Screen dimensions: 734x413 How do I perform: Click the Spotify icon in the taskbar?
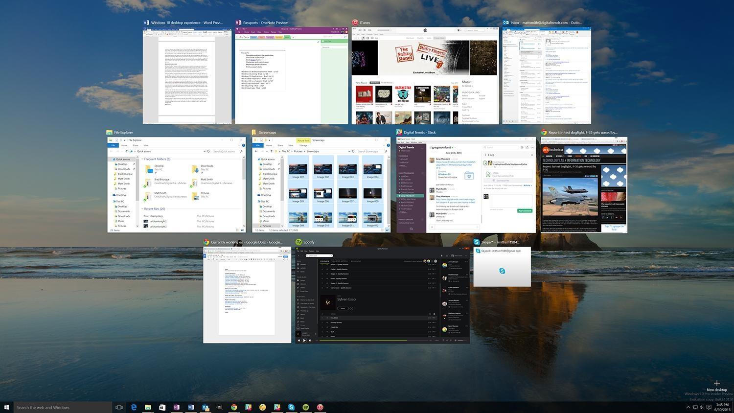point(306,407)
